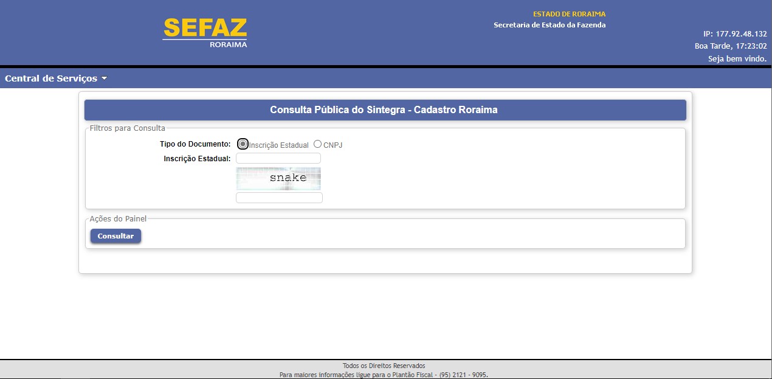
Task: Select the Inscrição Estadual radio button
Action: (243, 144)
